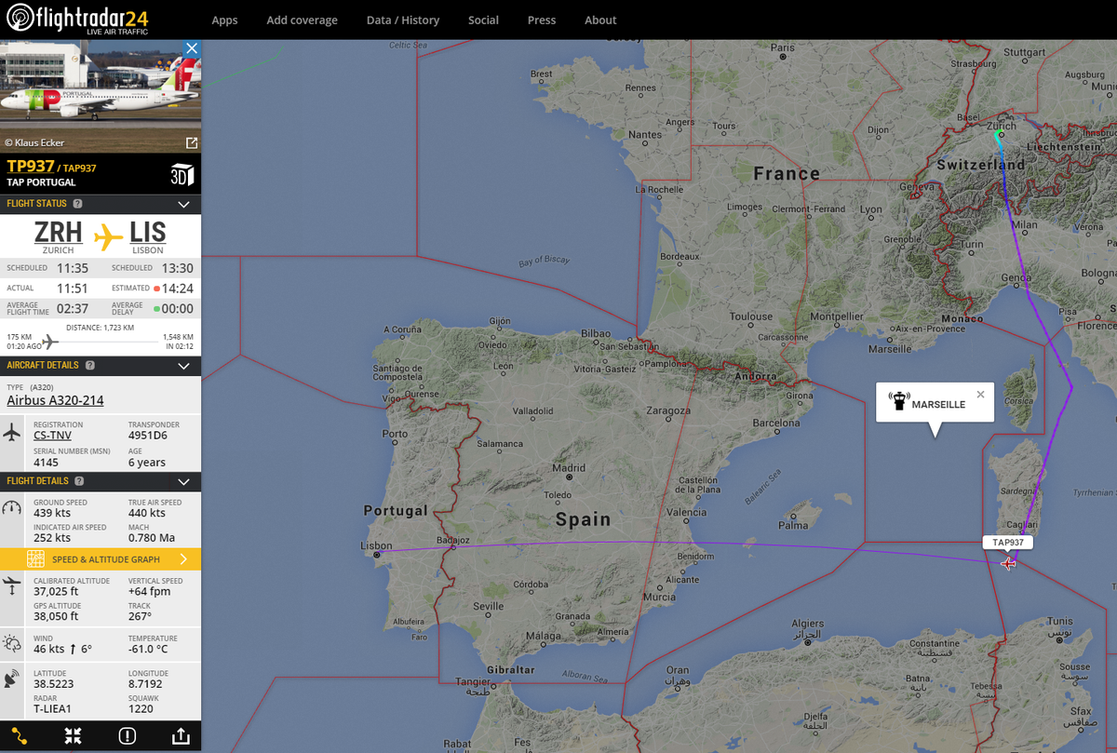Click the 'DISTANCE: 1,723 KM' text

click(100, 328)
